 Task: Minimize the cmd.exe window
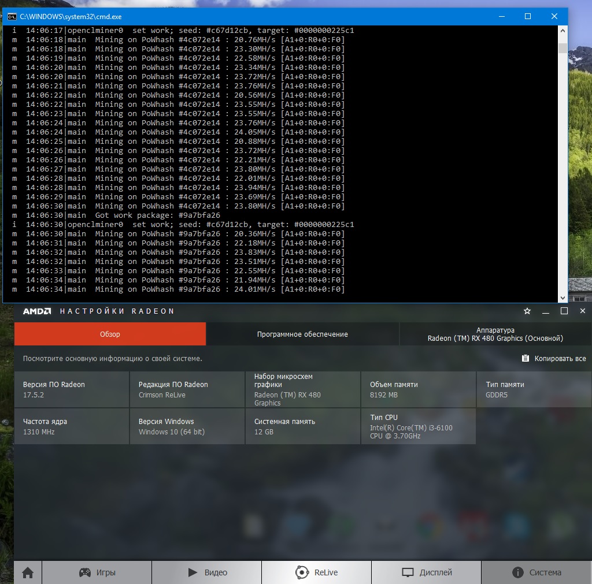502,16
